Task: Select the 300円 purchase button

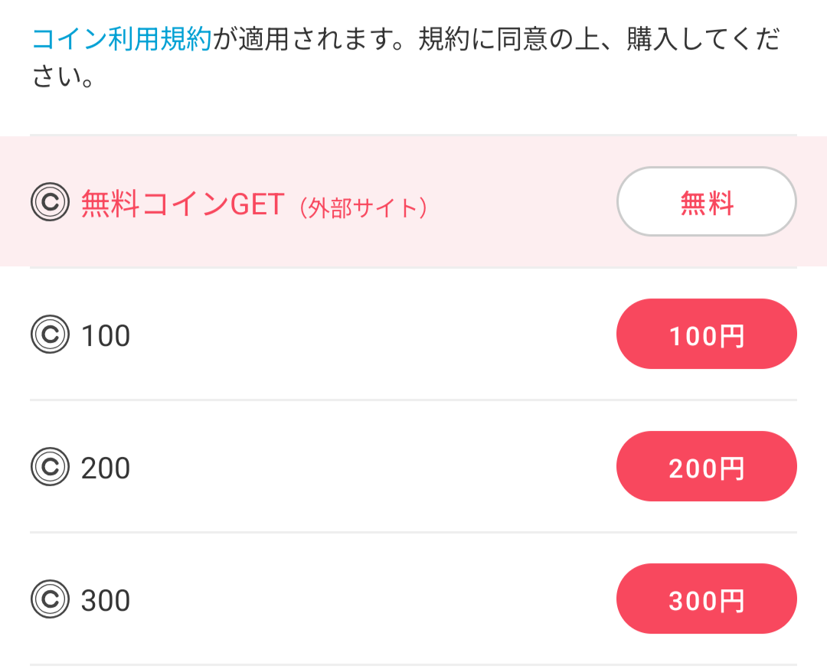Action: [706, 599]
